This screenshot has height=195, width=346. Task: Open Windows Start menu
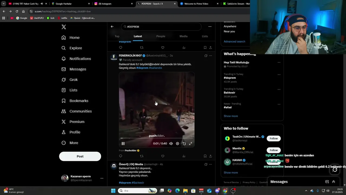click(x=113, y=191)
